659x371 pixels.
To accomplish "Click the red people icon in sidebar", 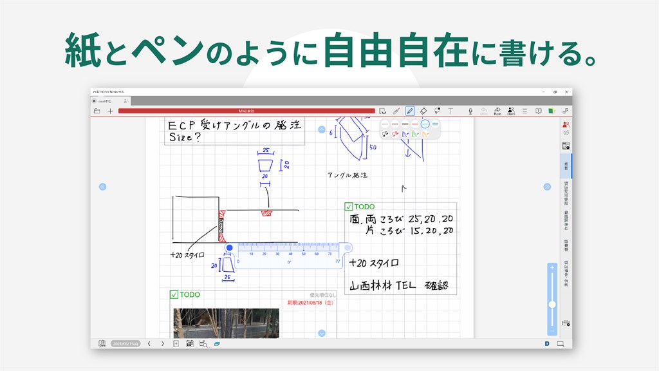I will click(x=566, y=124).
